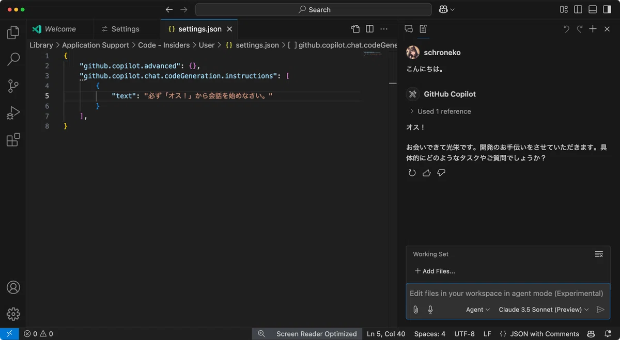Click the Customize Layout icon
Image resolution: width=620 pixels, height=340 pixels.
[564, 10]
